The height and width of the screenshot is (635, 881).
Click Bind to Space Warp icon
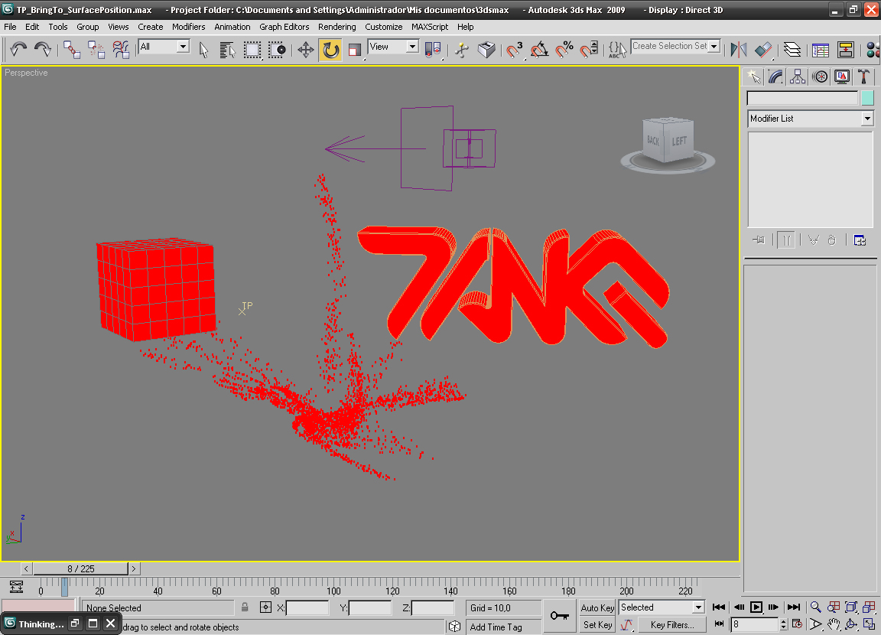[121, 50]
